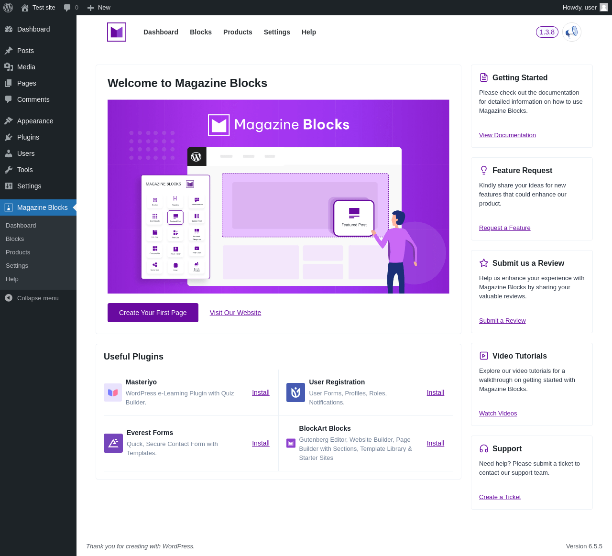Click the Submit us a Review star icon
Viewport: 612px width, 556px height.
484,263
